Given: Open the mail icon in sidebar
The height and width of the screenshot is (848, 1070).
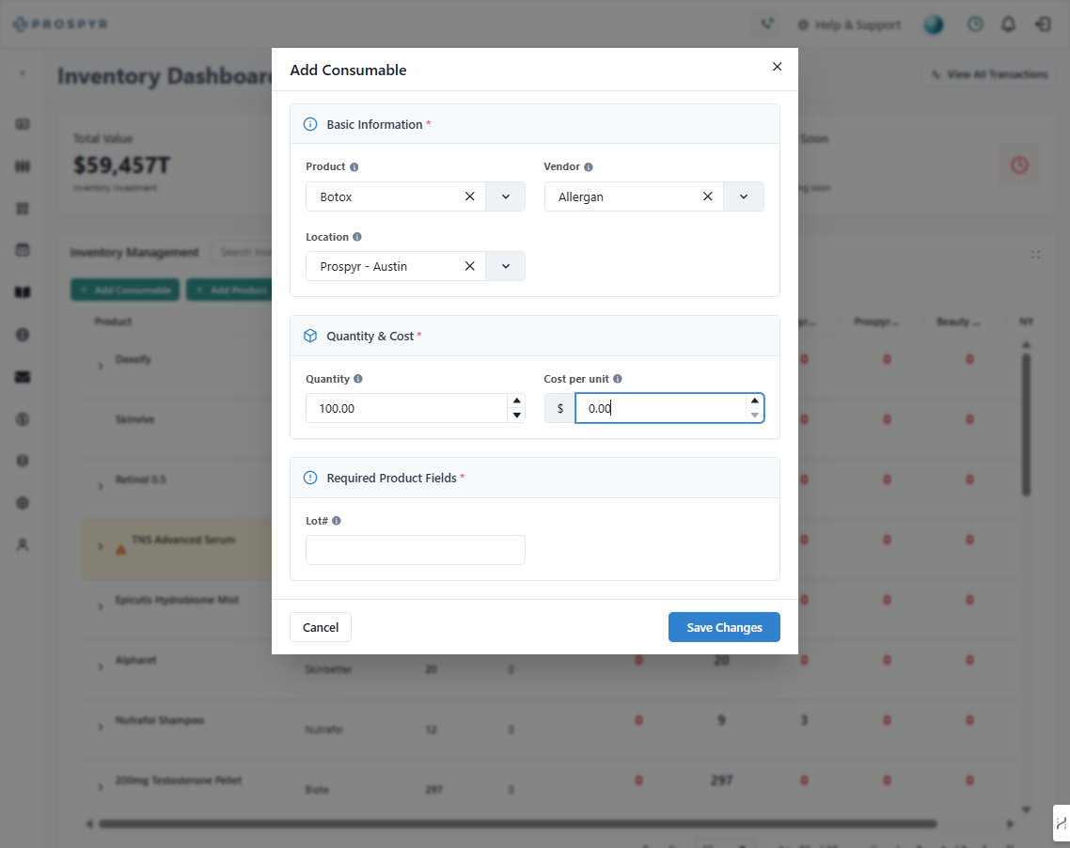Looking at the screenshot, I should (23, 377).
